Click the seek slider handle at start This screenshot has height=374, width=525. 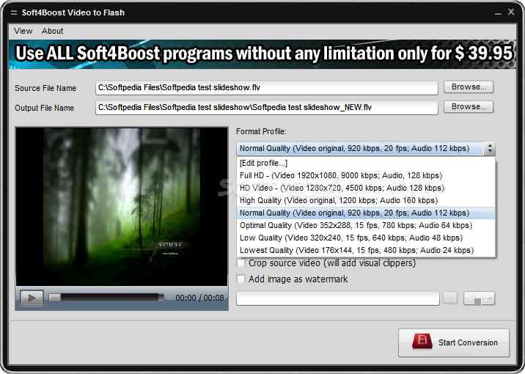(x=54, y=297)
